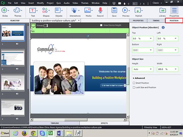
Task: Click audio speaker icon under slide 4
Action: pos(17,119)
